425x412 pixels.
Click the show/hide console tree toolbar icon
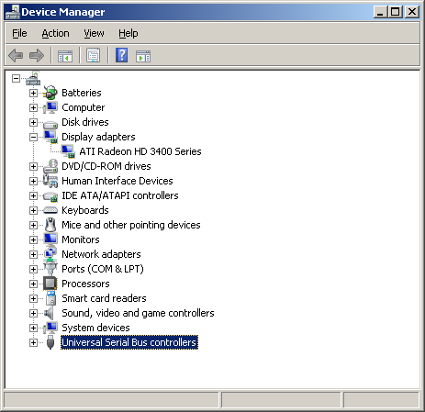[65, 56]
